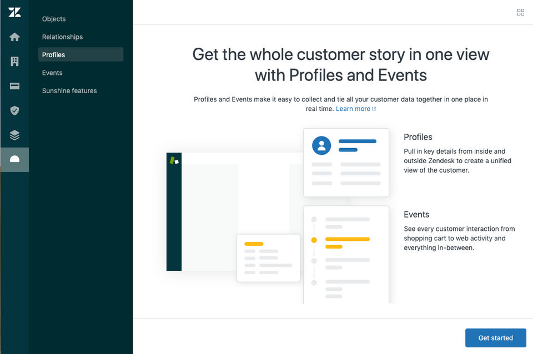Viewport: 533px width, 354px height.
Task: Open the Billing card icon
Action: [x=14, y=86]
